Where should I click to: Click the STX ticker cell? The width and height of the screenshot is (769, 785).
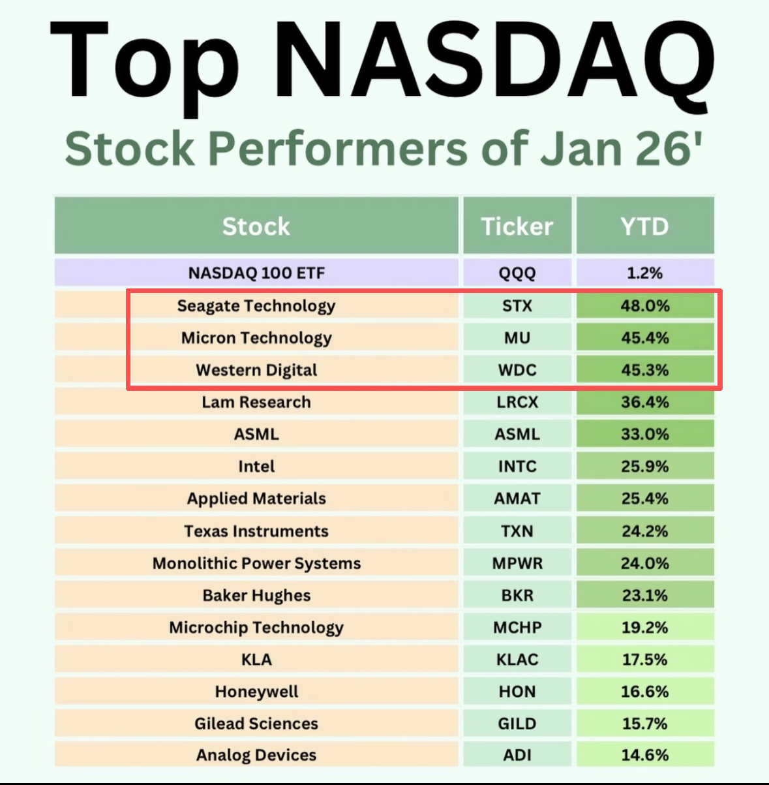click(x=517, y=305)
